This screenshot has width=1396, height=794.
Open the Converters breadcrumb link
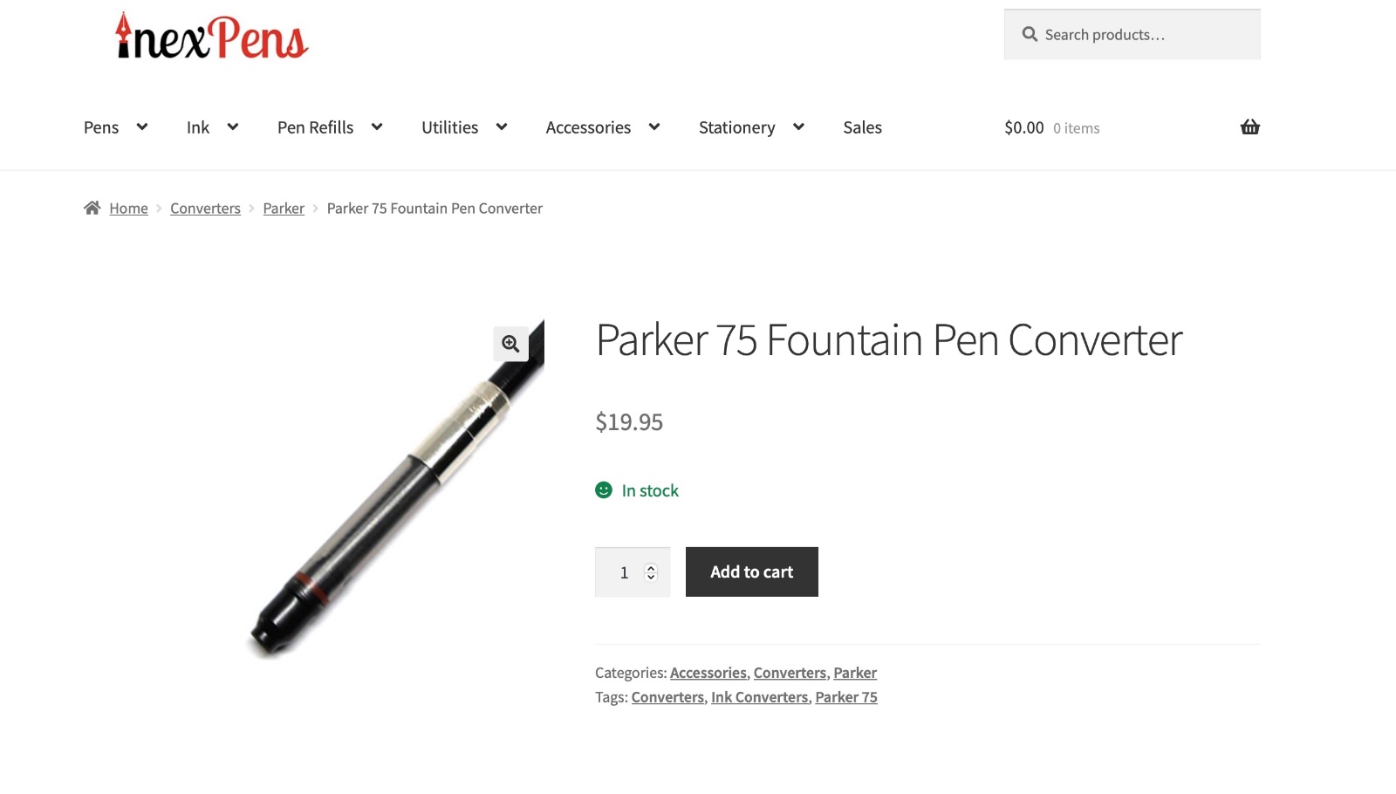tap(205, 208)
